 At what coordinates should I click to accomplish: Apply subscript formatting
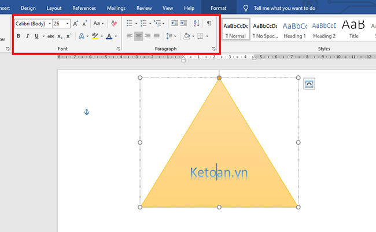click(x=60, y=36)
